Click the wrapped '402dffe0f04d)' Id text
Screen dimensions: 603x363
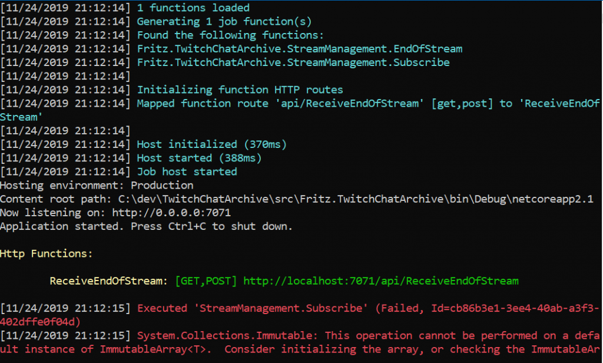pos(40,322)
